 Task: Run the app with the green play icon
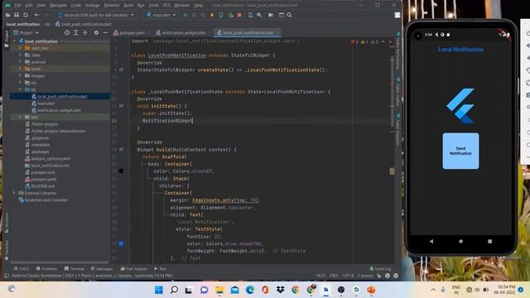[x=185, y=15]
